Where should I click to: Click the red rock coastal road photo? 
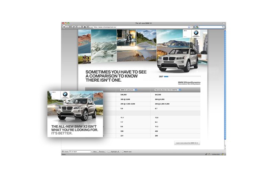click(x=84, y=41)
